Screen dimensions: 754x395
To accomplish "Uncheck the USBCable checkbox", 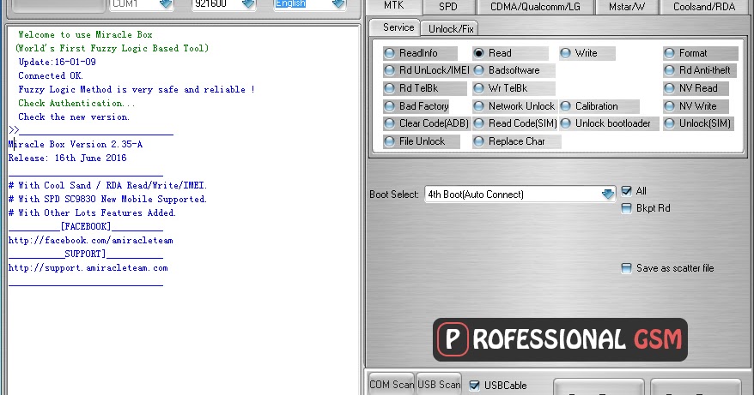I will (475, 386).
